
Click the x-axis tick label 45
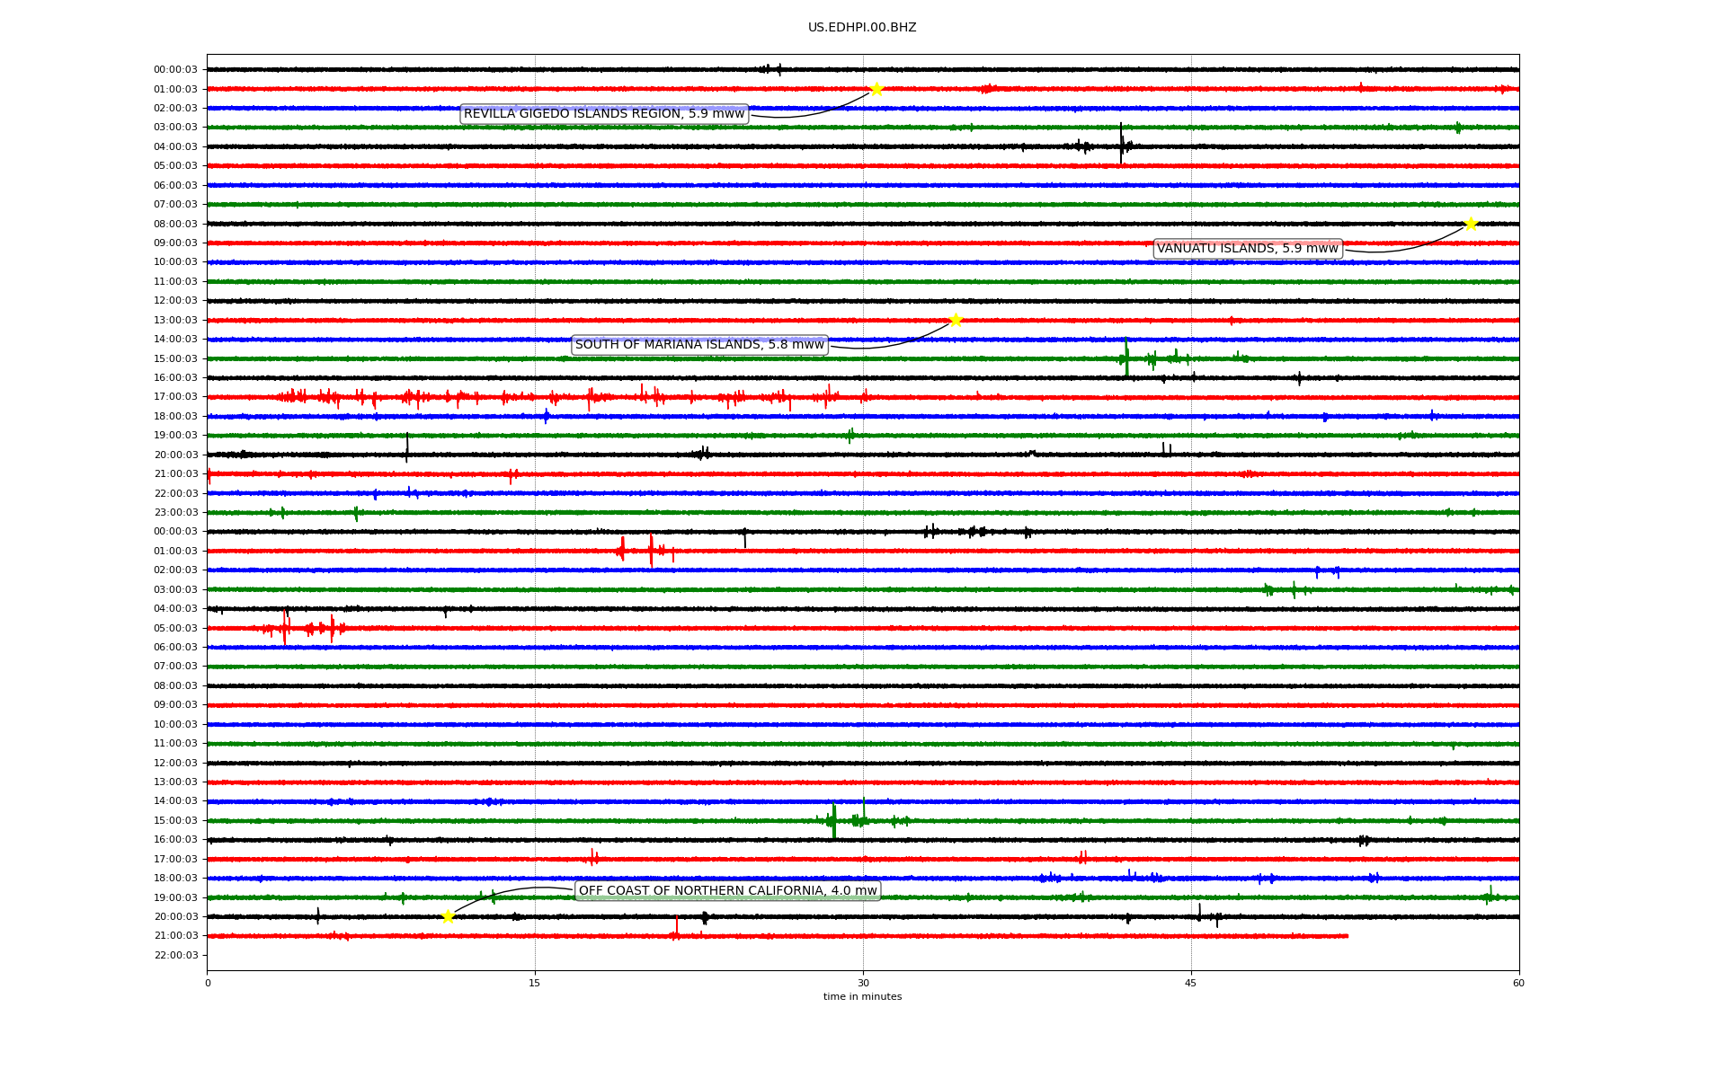click(x=1191, y=983)
